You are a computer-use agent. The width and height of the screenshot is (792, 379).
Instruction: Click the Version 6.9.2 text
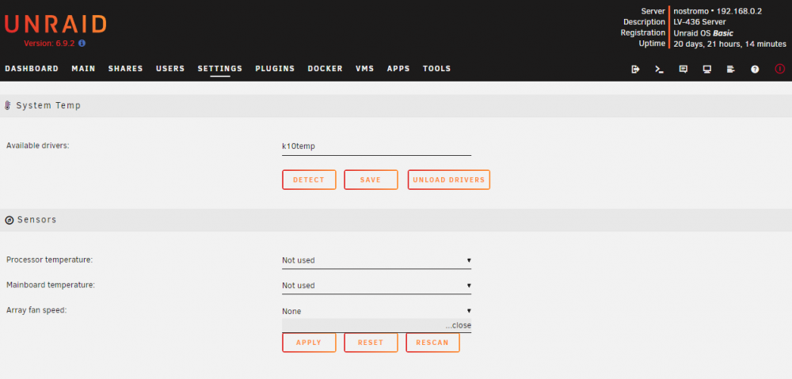(49, 44)
